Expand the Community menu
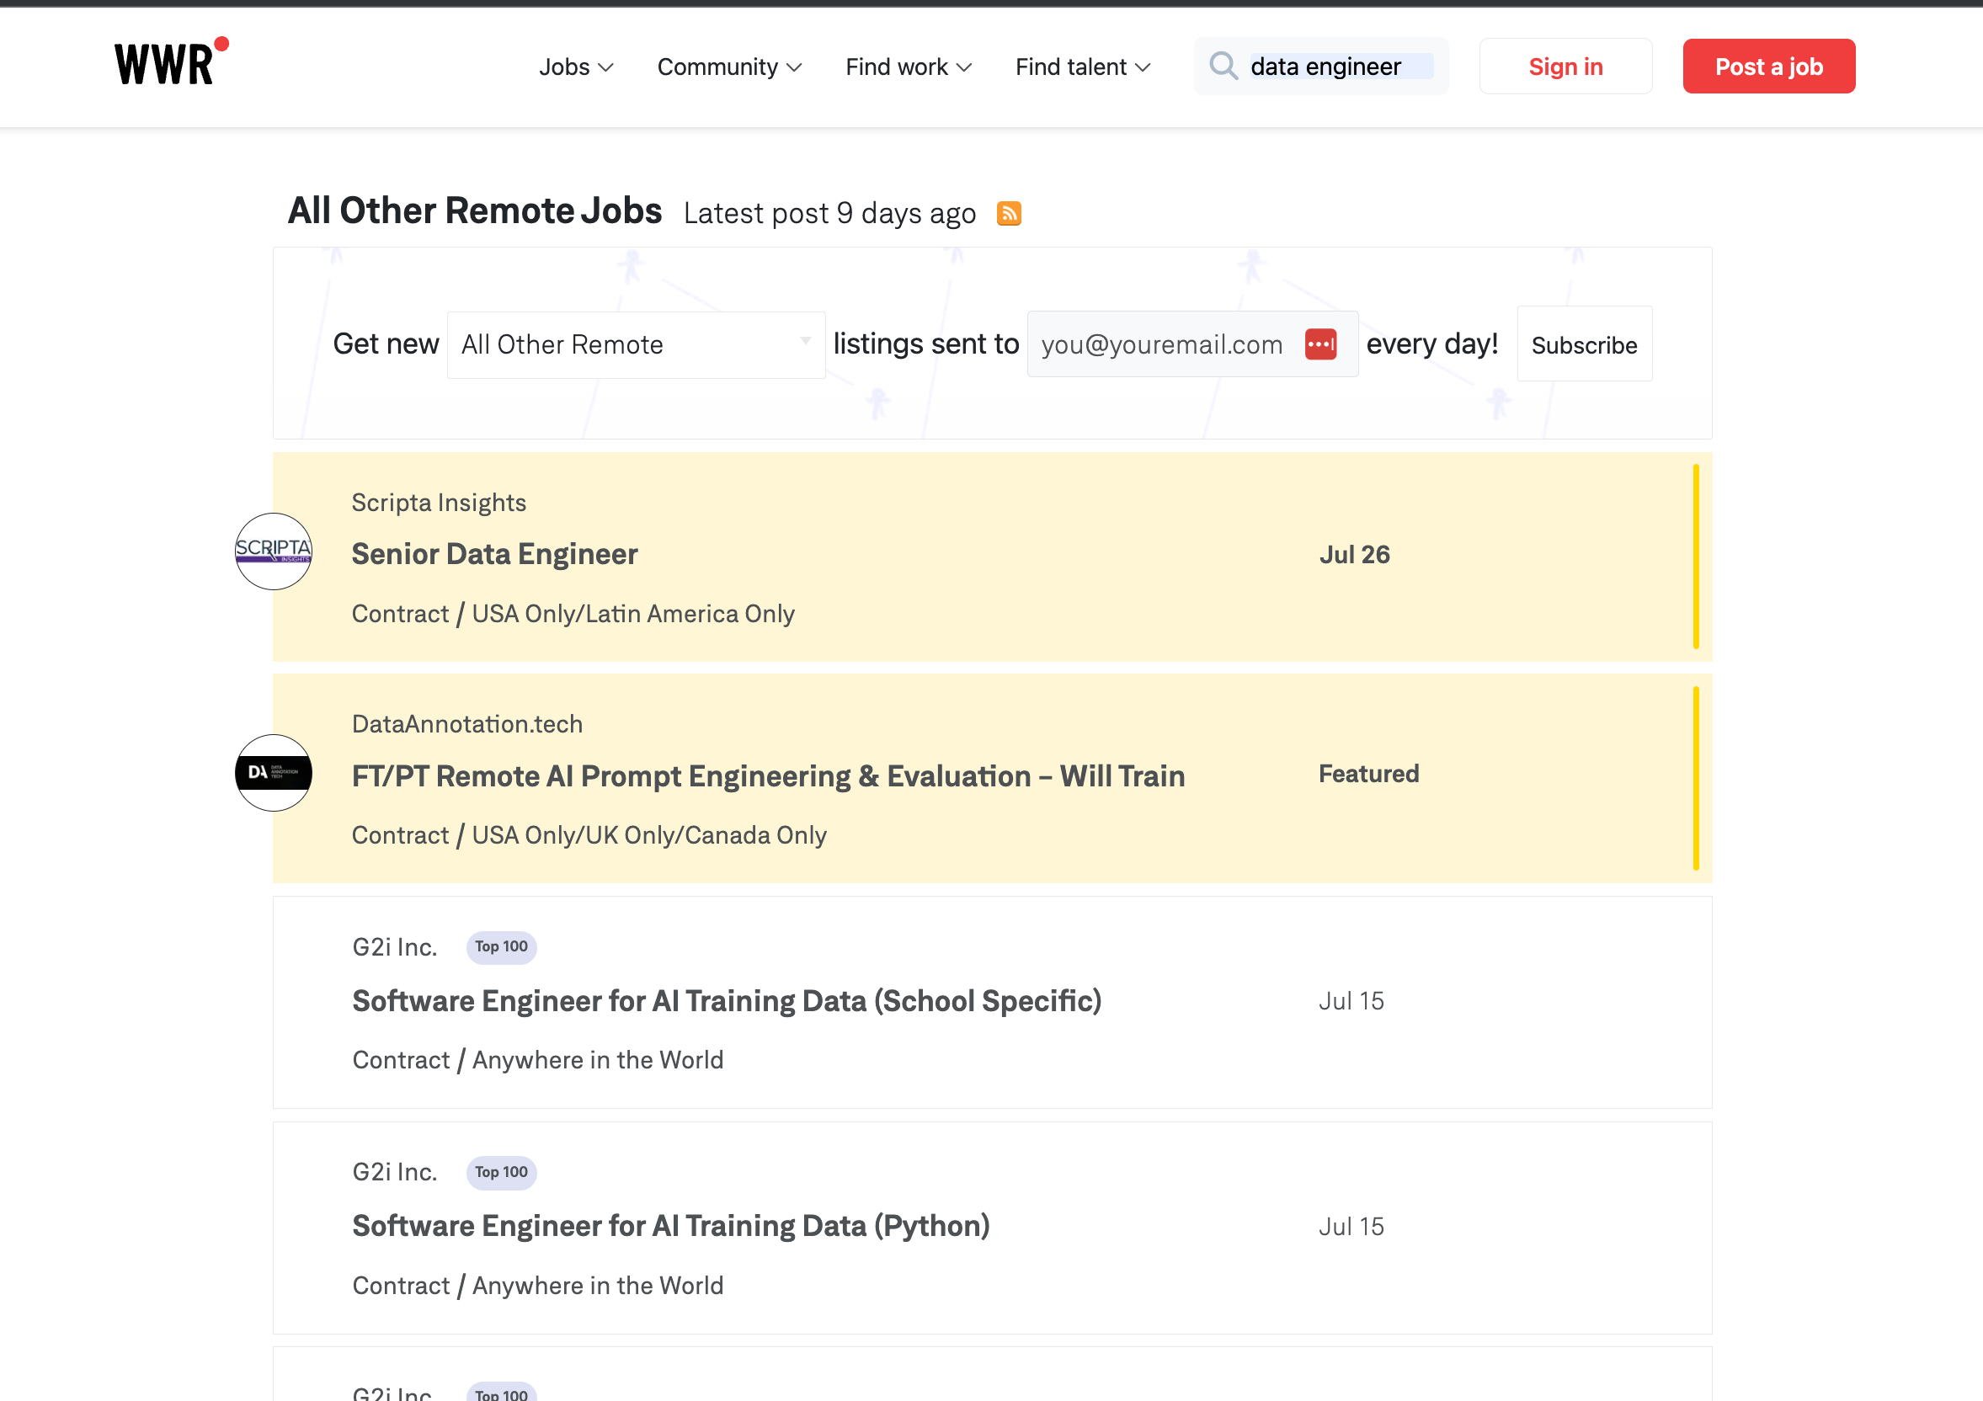 point(729,67)
